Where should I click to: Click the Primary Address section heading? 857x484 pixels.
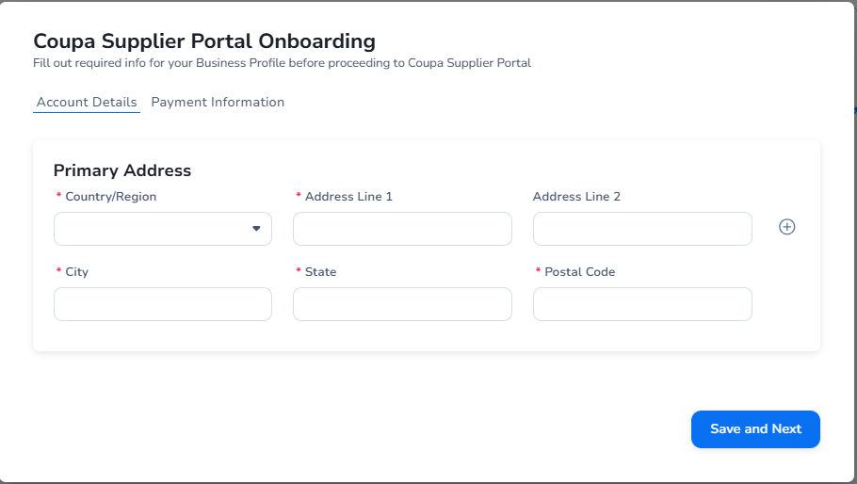point(122,170)
